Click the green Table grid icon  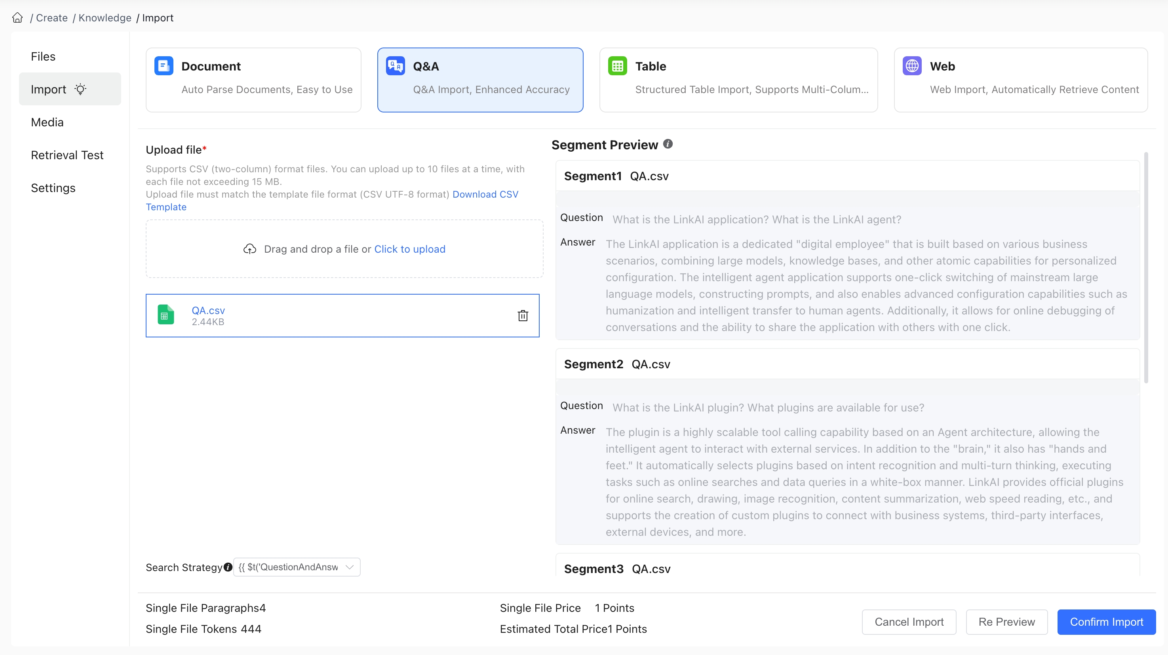click(618, 66)
